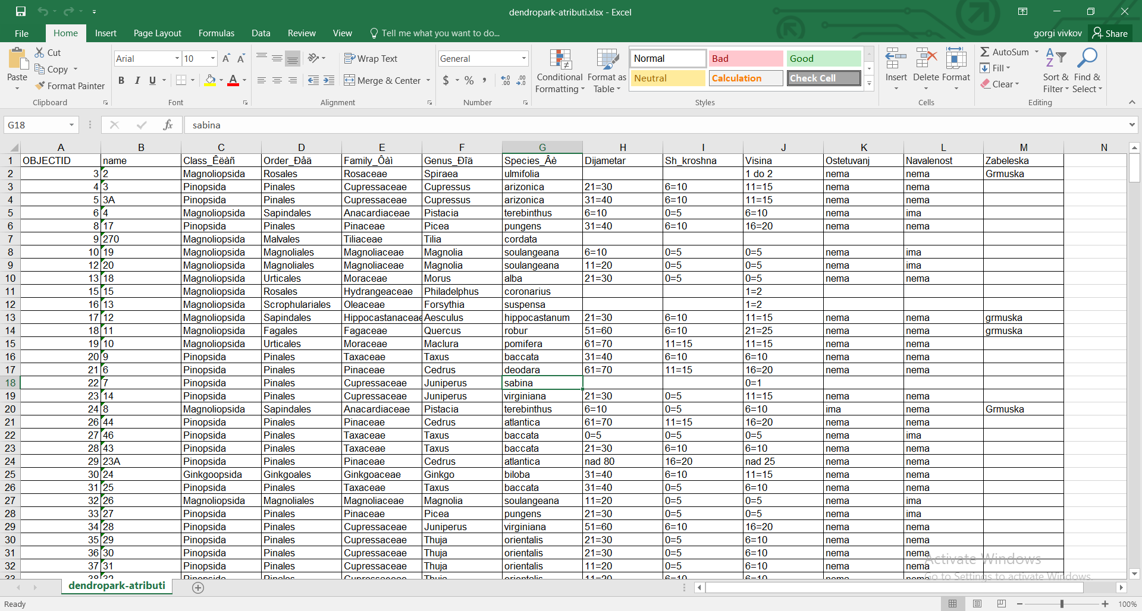
Task: Toggle Center horizontal alignment
Action: (x=277, y=80)
